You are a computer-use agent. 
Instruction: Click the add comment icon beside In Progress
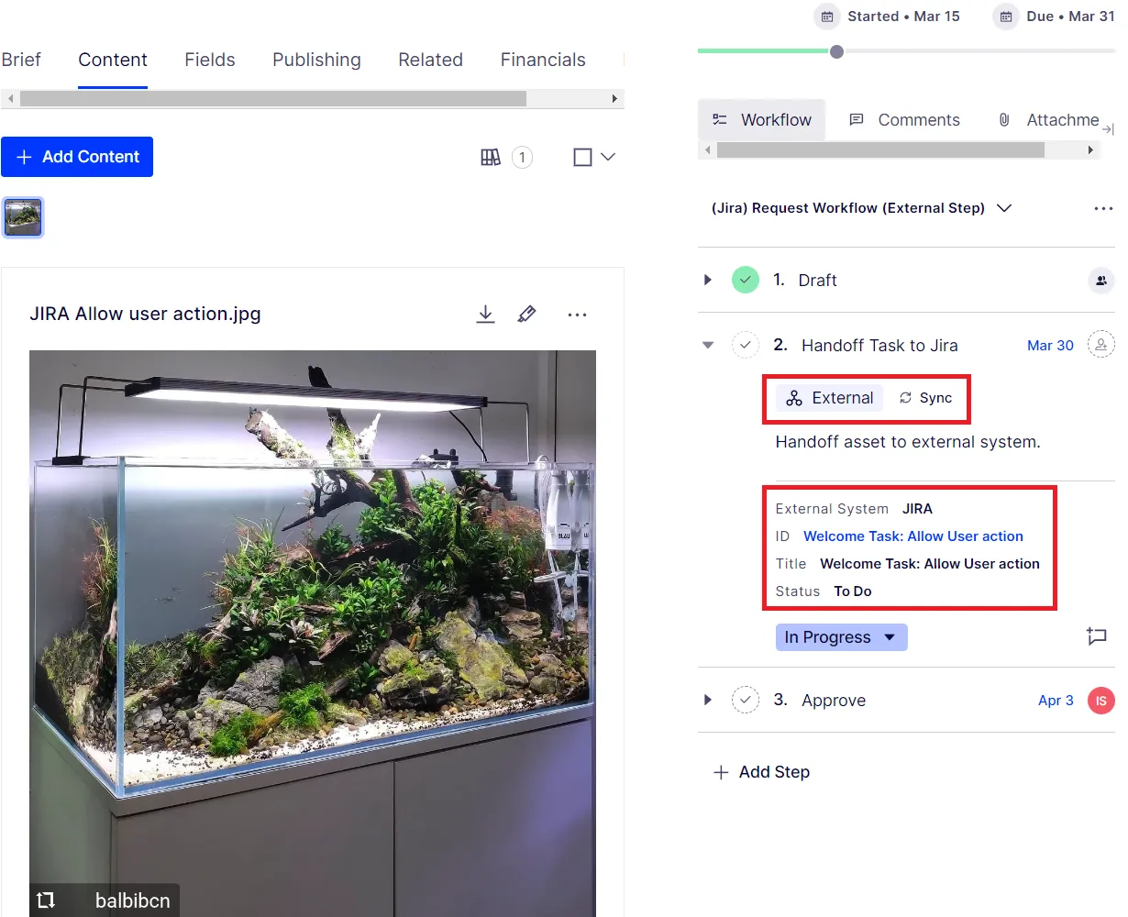point(1097,636)
